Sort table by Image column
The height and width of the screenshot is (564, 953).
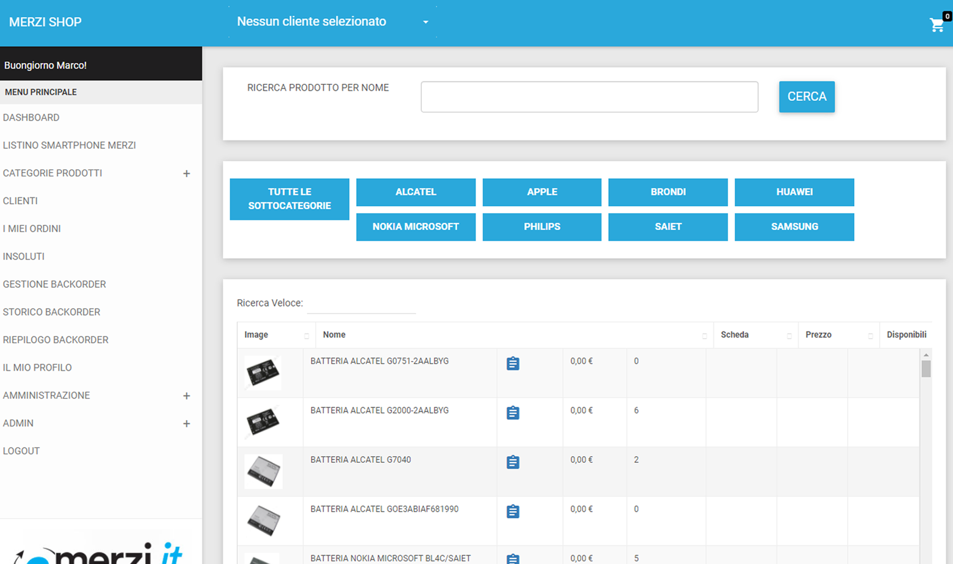click(x=275, y=335)
